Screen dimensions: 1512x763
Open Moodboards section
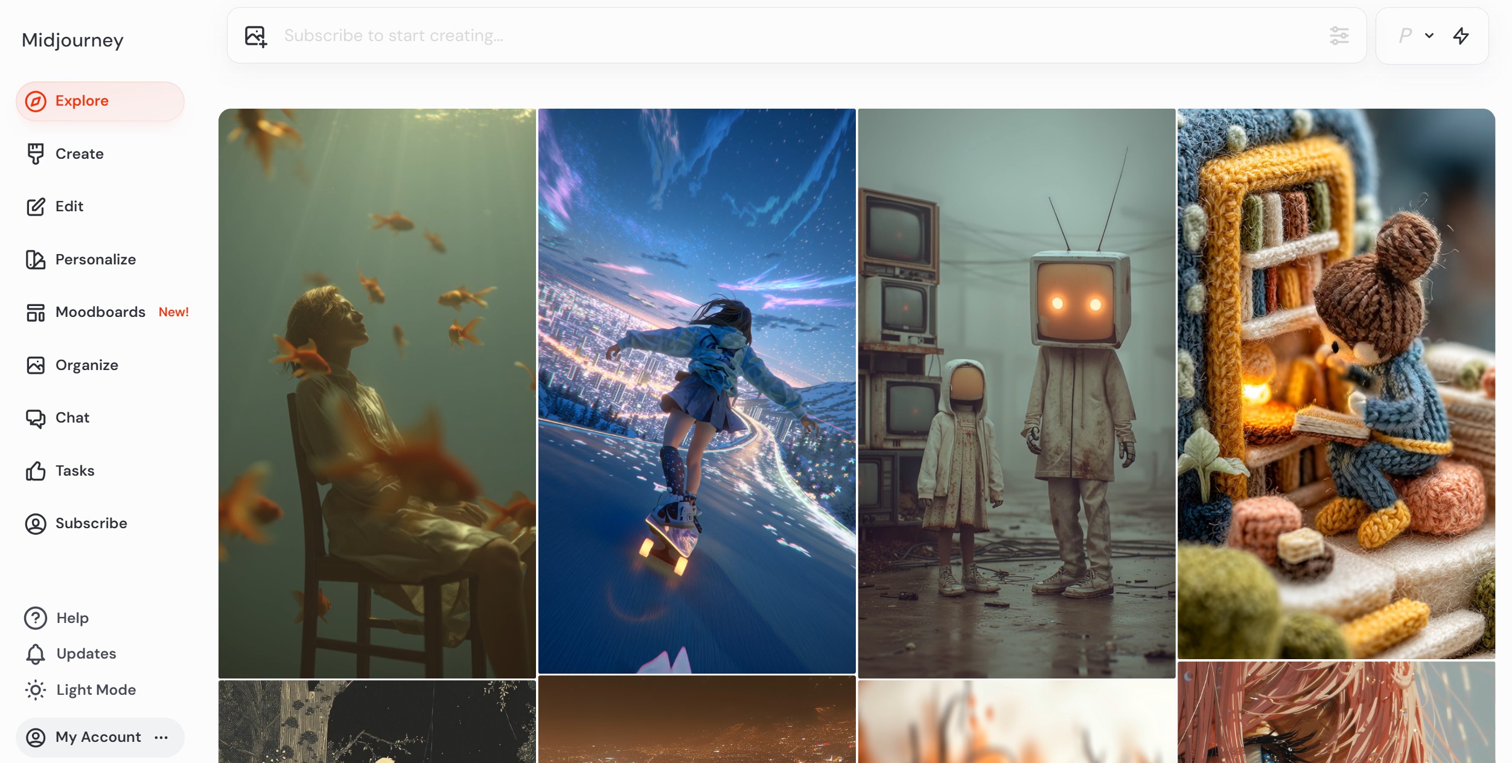[100, 312]
